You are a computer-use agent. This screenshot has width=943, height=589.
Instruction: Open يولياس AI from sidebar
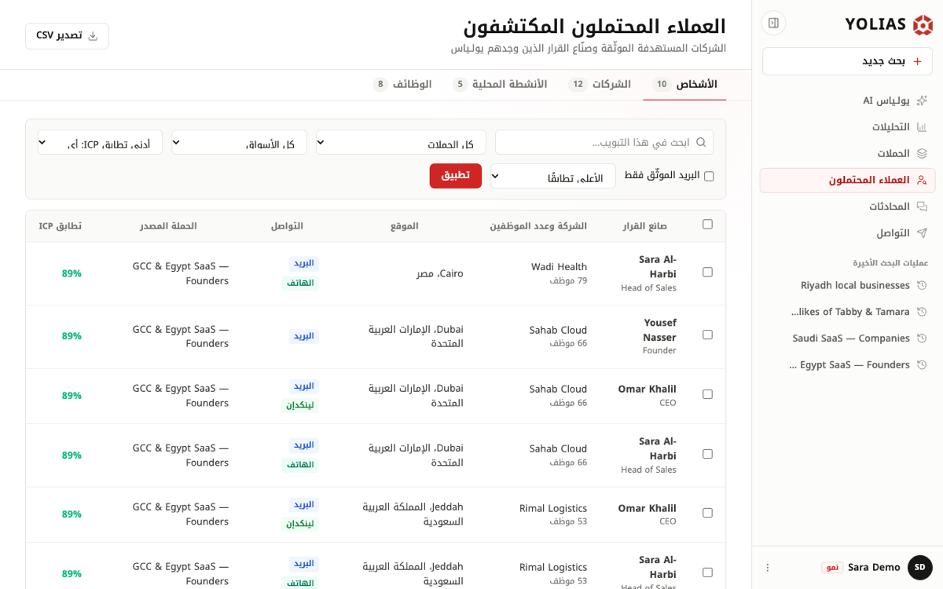pyautogui.click(x=847, y=101)
